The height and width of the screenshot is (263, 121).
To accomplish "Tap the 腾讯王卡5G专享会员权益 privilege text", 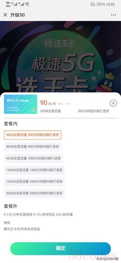I will click(22, 229).
